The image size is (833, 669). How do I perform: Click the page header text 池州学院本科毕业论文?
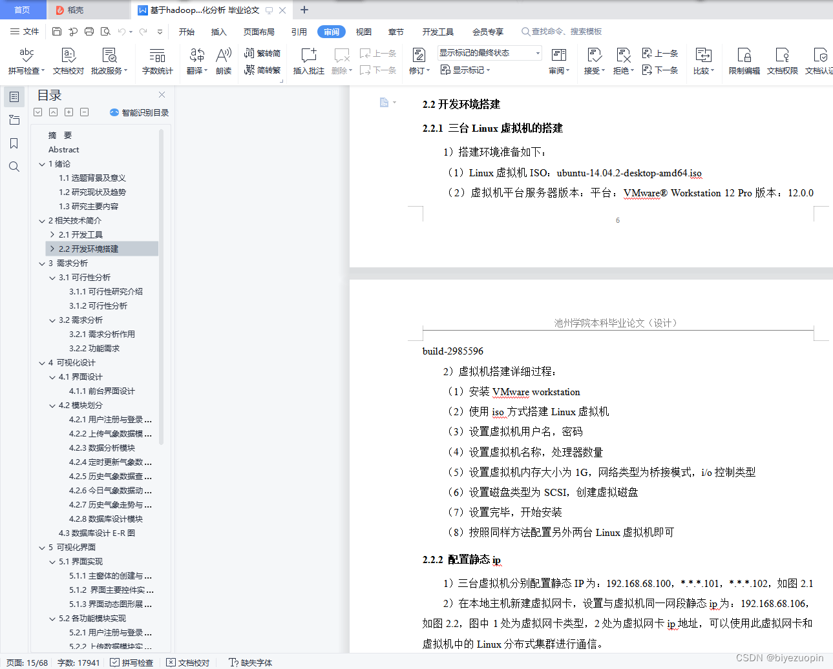[615, 323]
